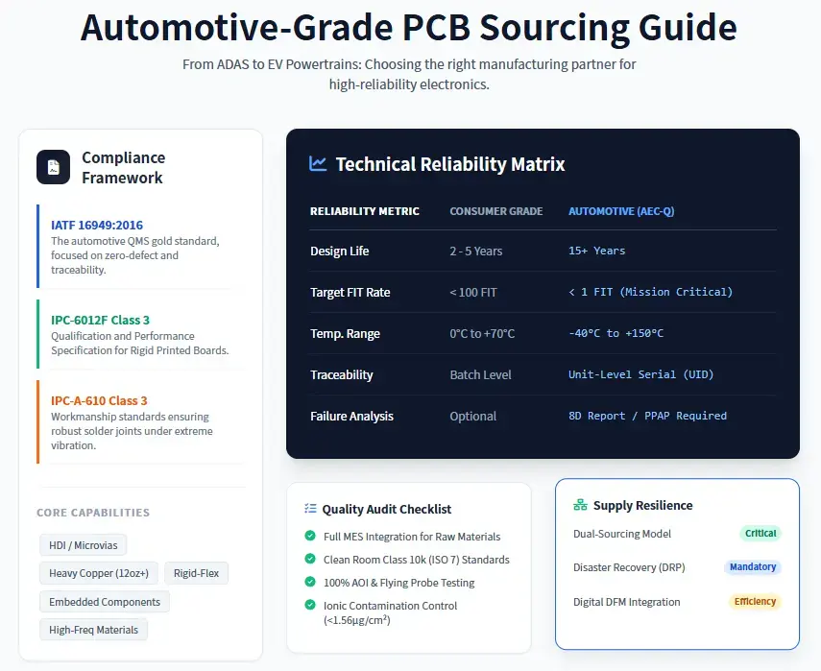Click checkmark beside Full MES Integration
Screen dimensions: 821x671
click(x=310, y=537)
